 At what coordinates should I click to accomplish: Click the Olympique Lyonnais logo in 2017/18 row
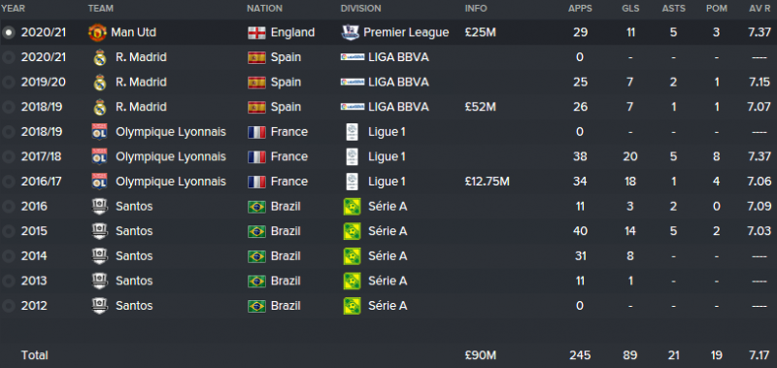pos(100,157)
